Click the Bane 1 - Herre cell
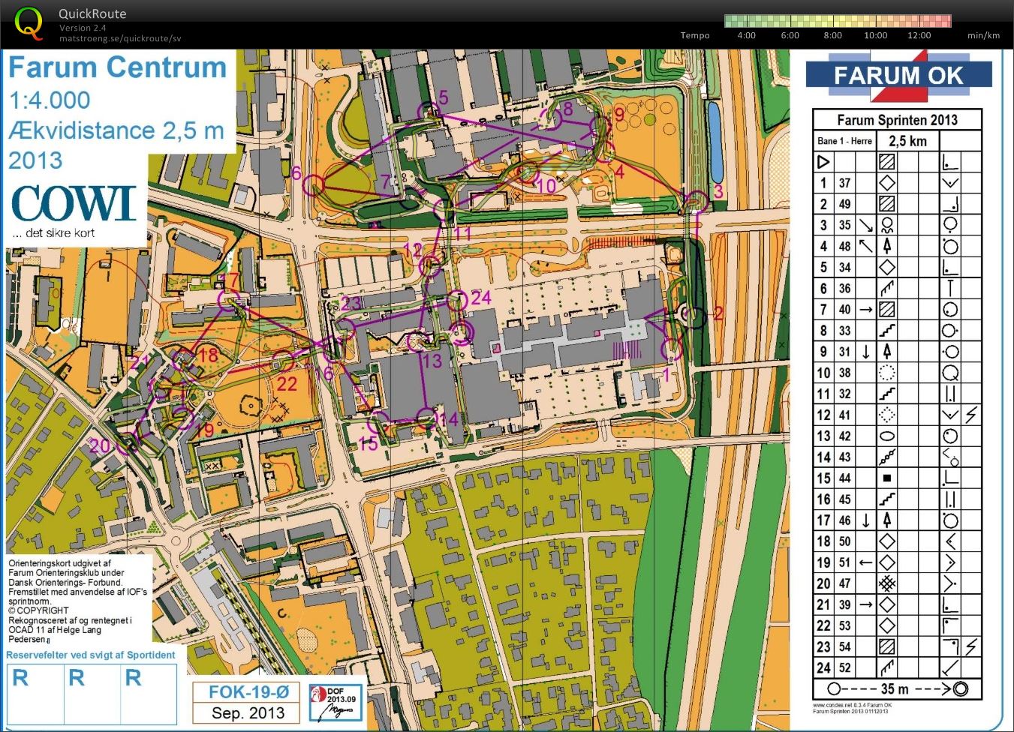 coord(845,141)
